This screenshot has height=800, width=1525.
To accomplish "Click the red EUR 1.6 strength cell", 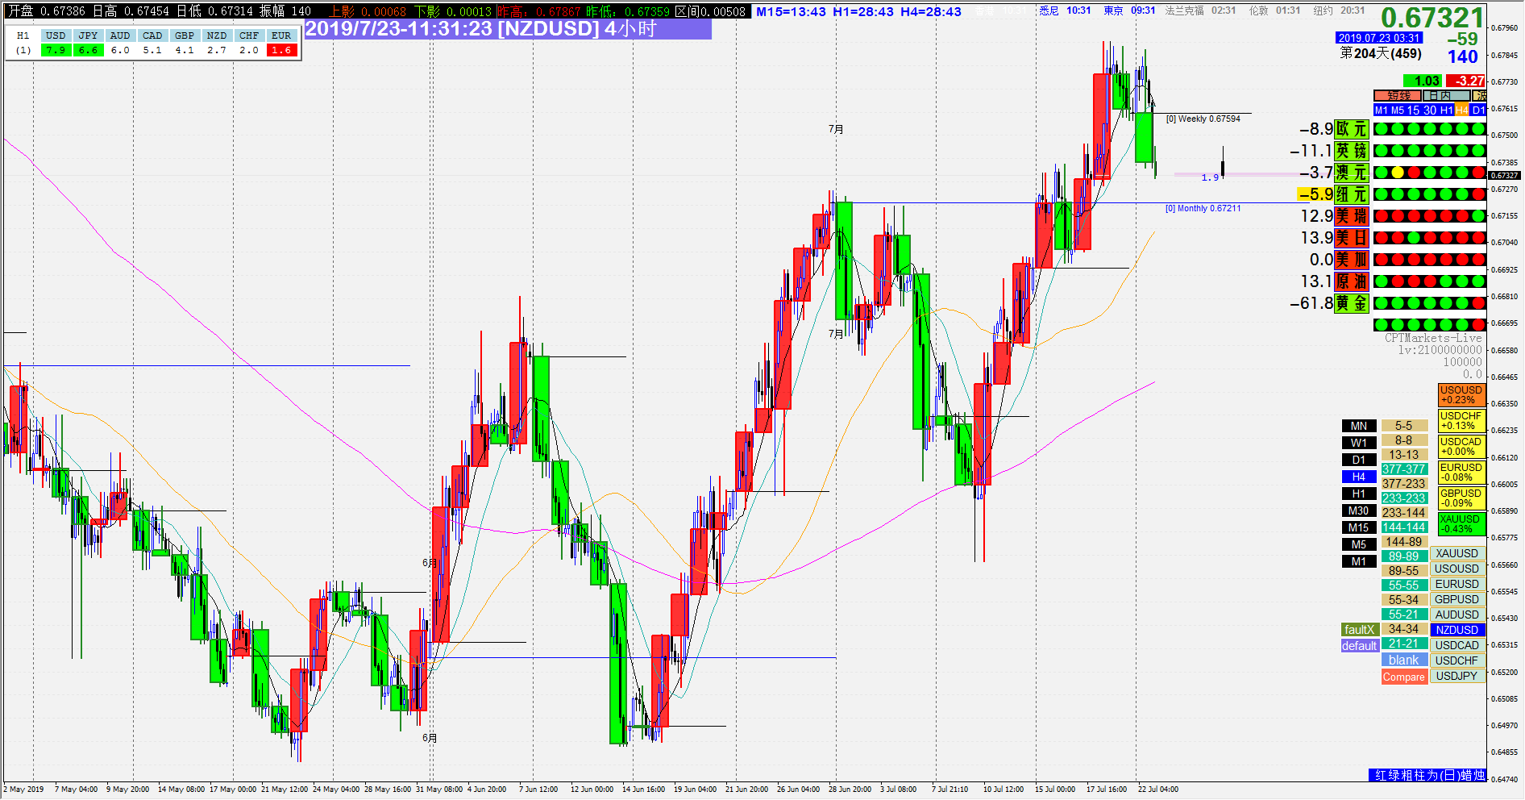I will tap(281, 50).
